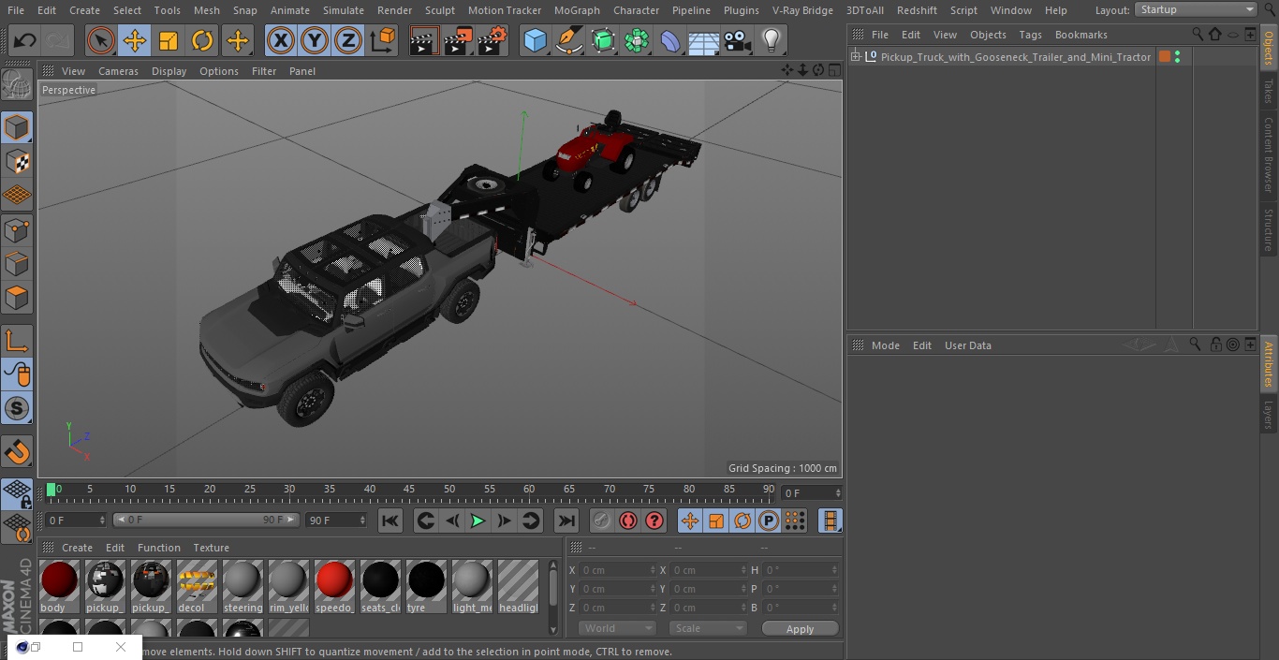Toggle Autokeying record button
Image resolution: width=1279 pixels, height=660 pixels.
pyautogui.click(x=628, y=521)
